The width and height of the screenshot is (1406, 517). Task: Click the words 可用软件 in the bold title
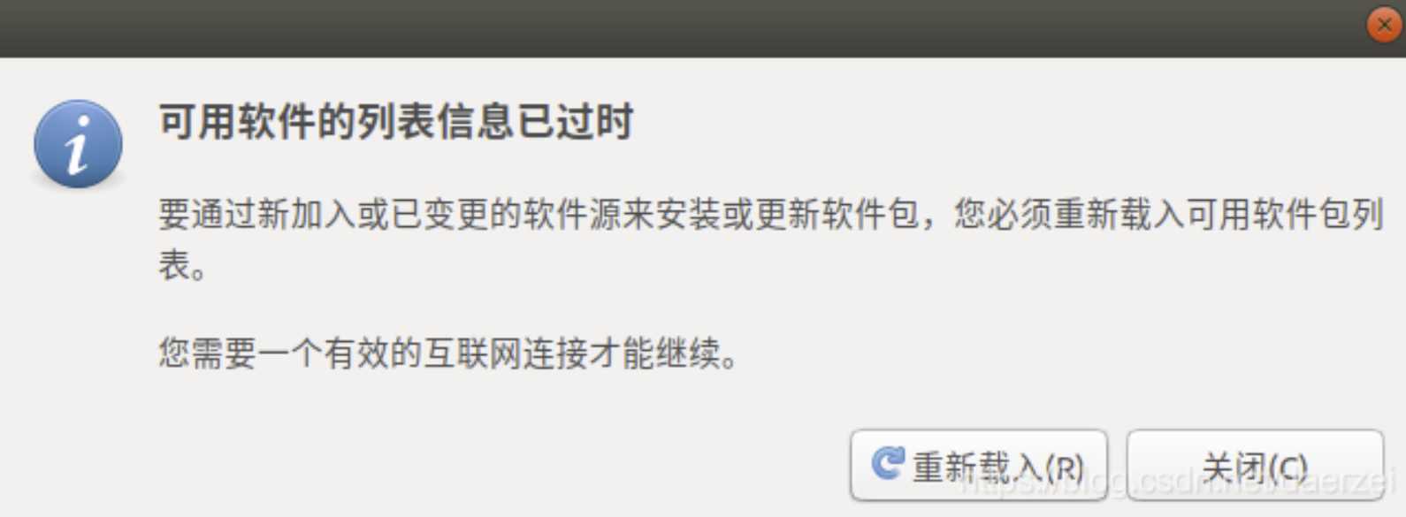pyautogui.click(x=237, y=121)
